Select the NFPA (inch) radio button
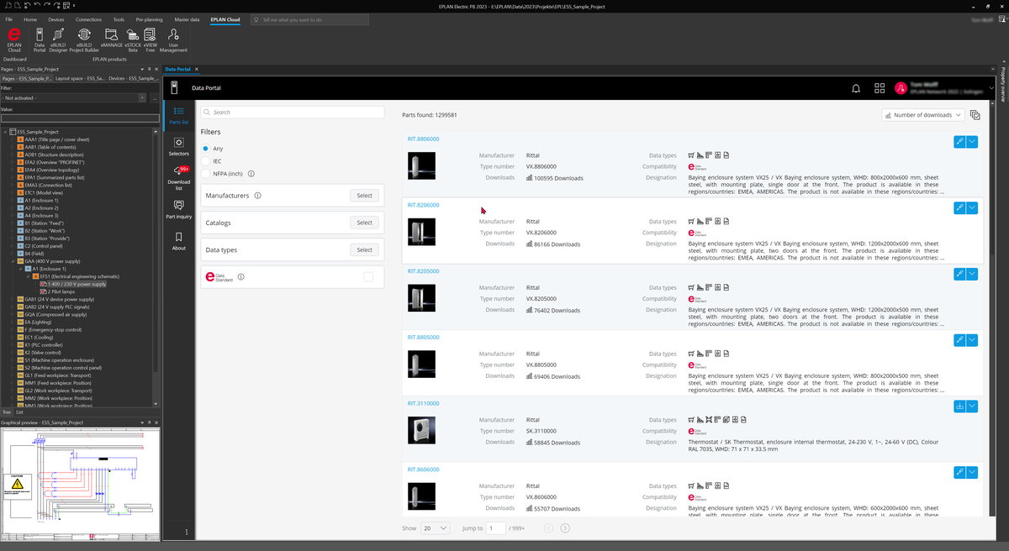The height and width of the screenshot is (551, 1009). [206, 174]
